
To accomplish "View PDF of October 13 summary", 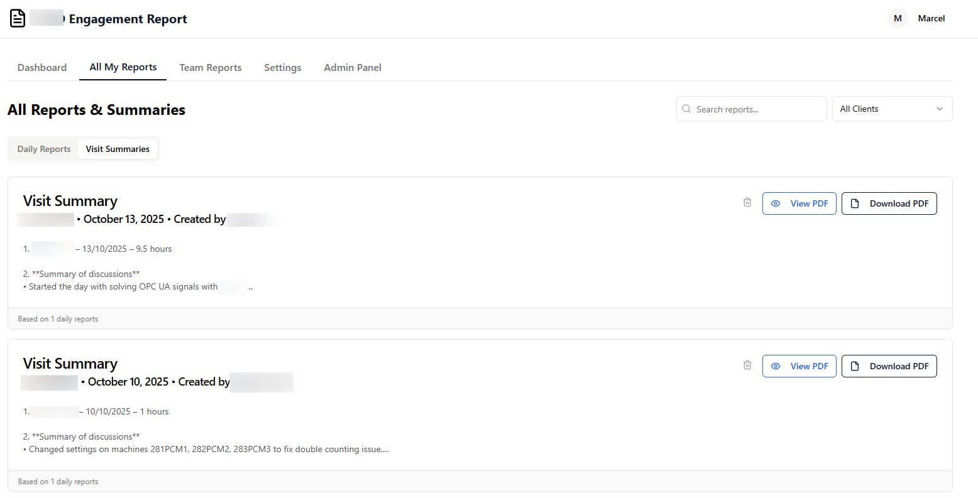I will [799, 203].
